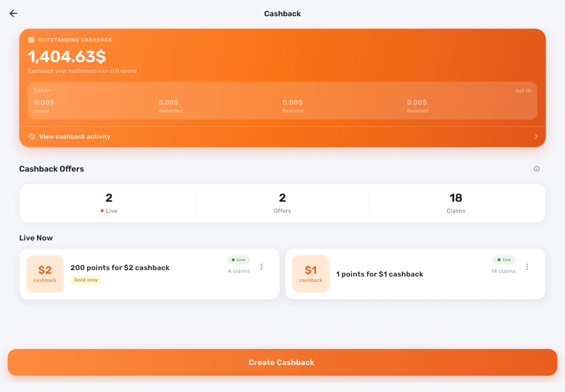
Task: Click the $2 cashback badge
Action: click(45, 274)
